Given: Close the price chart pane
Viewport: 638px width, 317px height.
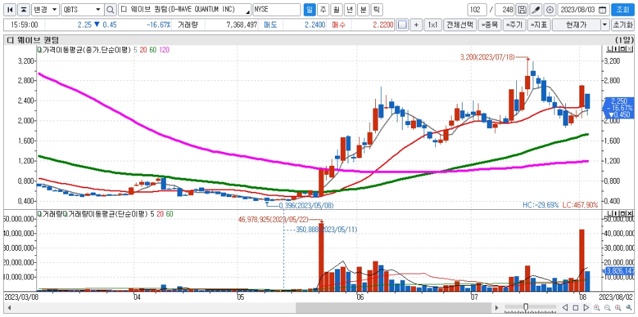Looking at the screenshot, I should pyautogui.click(x=630, y=49).
